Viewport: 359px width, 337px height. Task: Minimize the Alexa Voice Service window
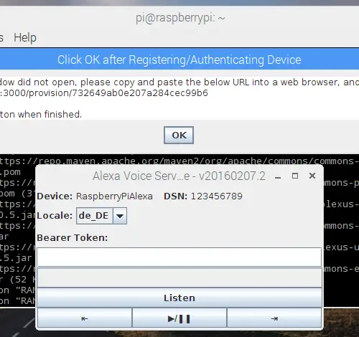[x=278, y=176]
